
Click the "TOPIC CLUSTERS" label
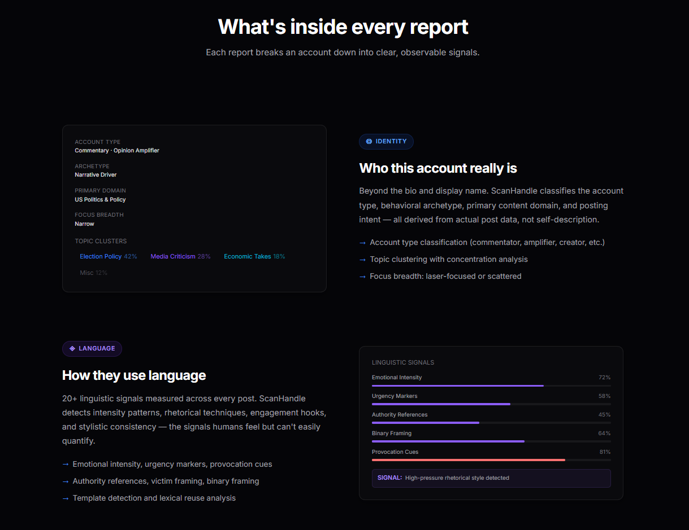point(101,241)
